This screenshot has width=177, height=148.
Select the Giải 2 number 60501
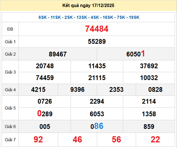click(x=136, y=54)
